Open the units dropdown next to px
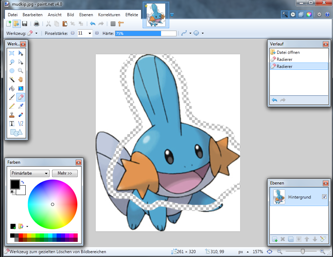333x257 pixels. (248, 252)
